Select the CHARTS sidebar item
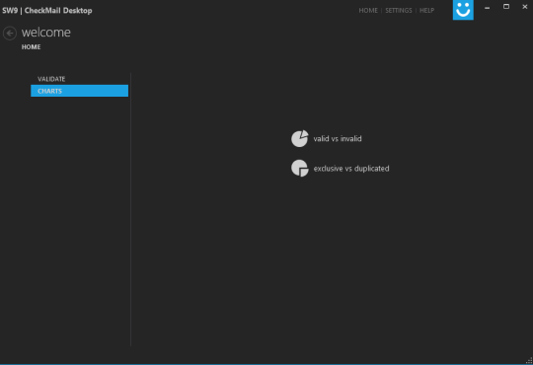Image resolution: width=533 pixels, height=365 pixels. point(80,91)
